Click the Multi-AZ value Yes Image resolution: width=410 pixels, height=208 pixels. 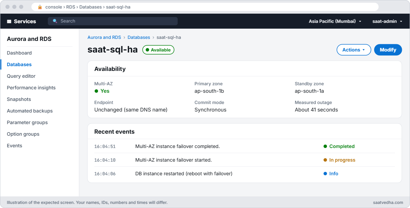click(x=102, y=91)
